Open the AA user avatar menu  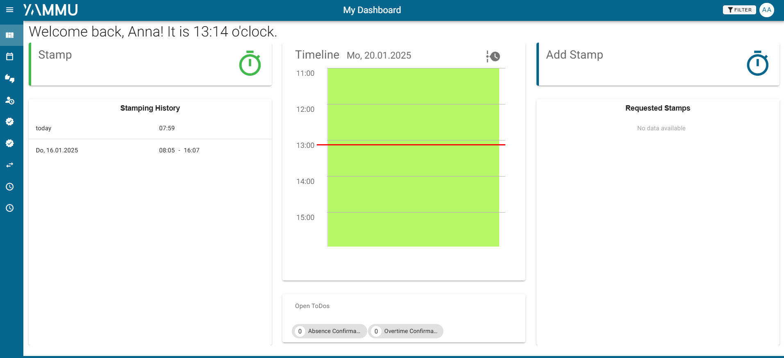[x=766, y=10]
